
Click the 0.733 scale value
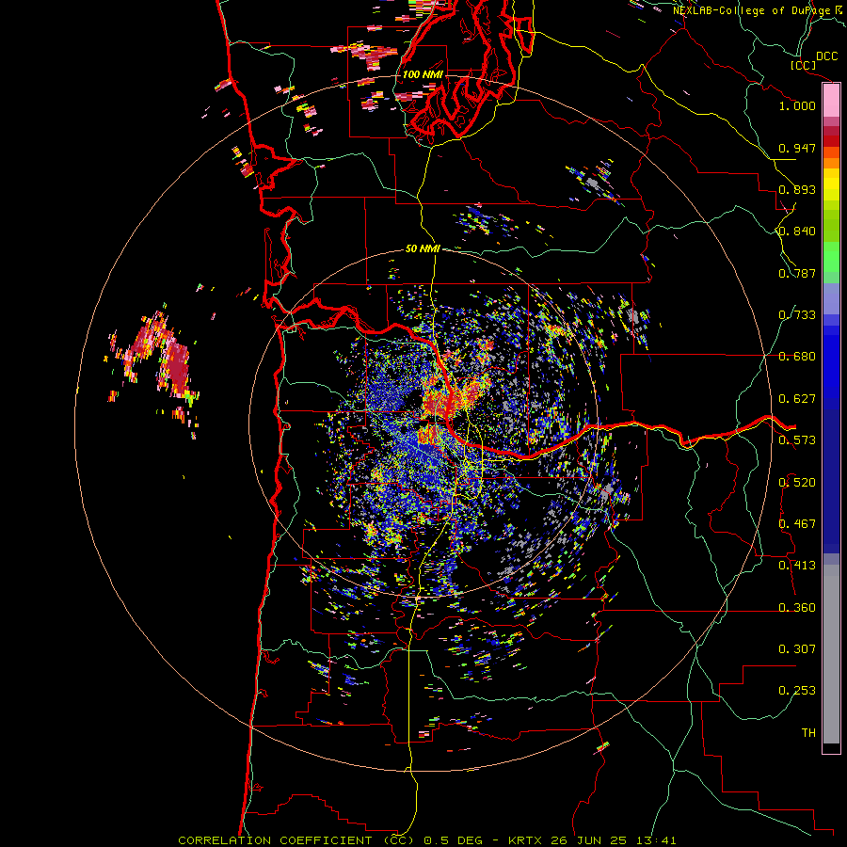[x=797, y=315]
